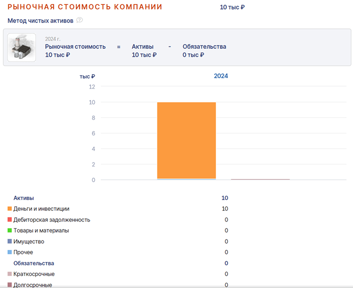This screenshot has height=288, width=353.
Task: Click the Товары и материалы label
Action: point(41,230)
